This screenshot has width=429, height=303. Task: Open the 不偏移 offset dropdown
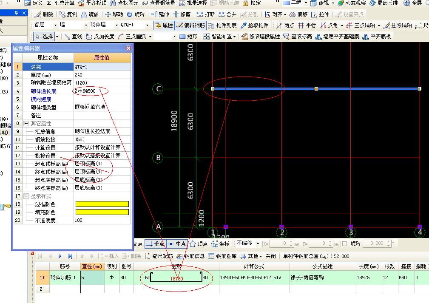coord(258,244)
